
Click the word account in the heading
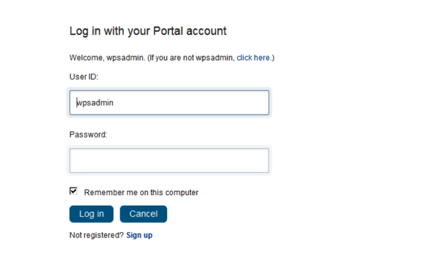pyautogui.click(x=206, y=31)
